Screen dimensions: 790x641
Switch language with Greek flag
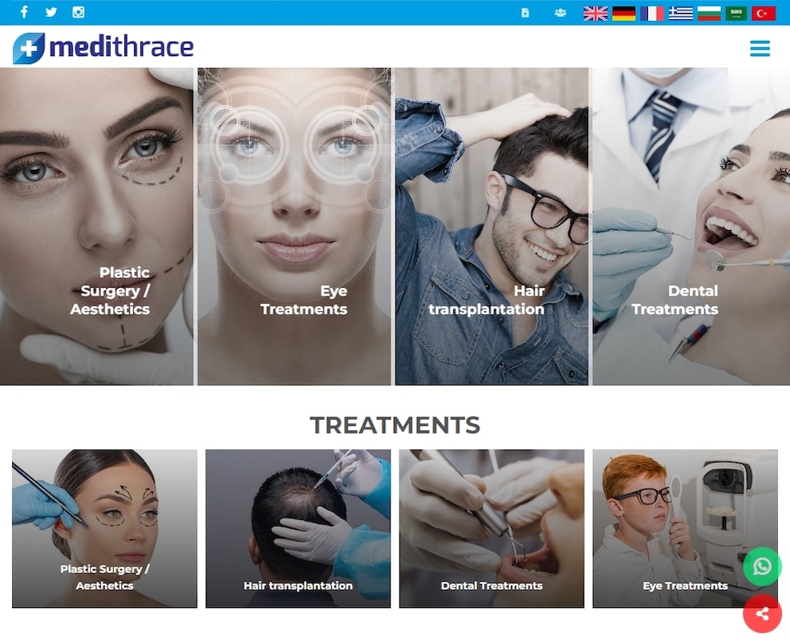coord(681,13)
